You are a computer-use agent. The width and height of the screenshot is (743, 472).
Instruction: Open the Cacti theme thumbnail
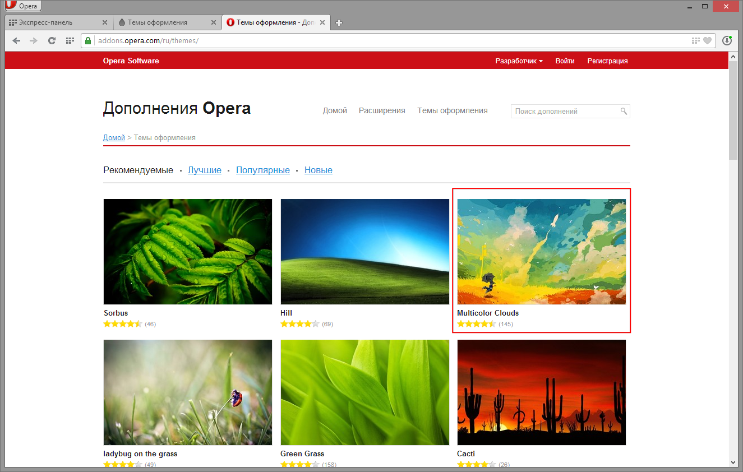(541, 392)
